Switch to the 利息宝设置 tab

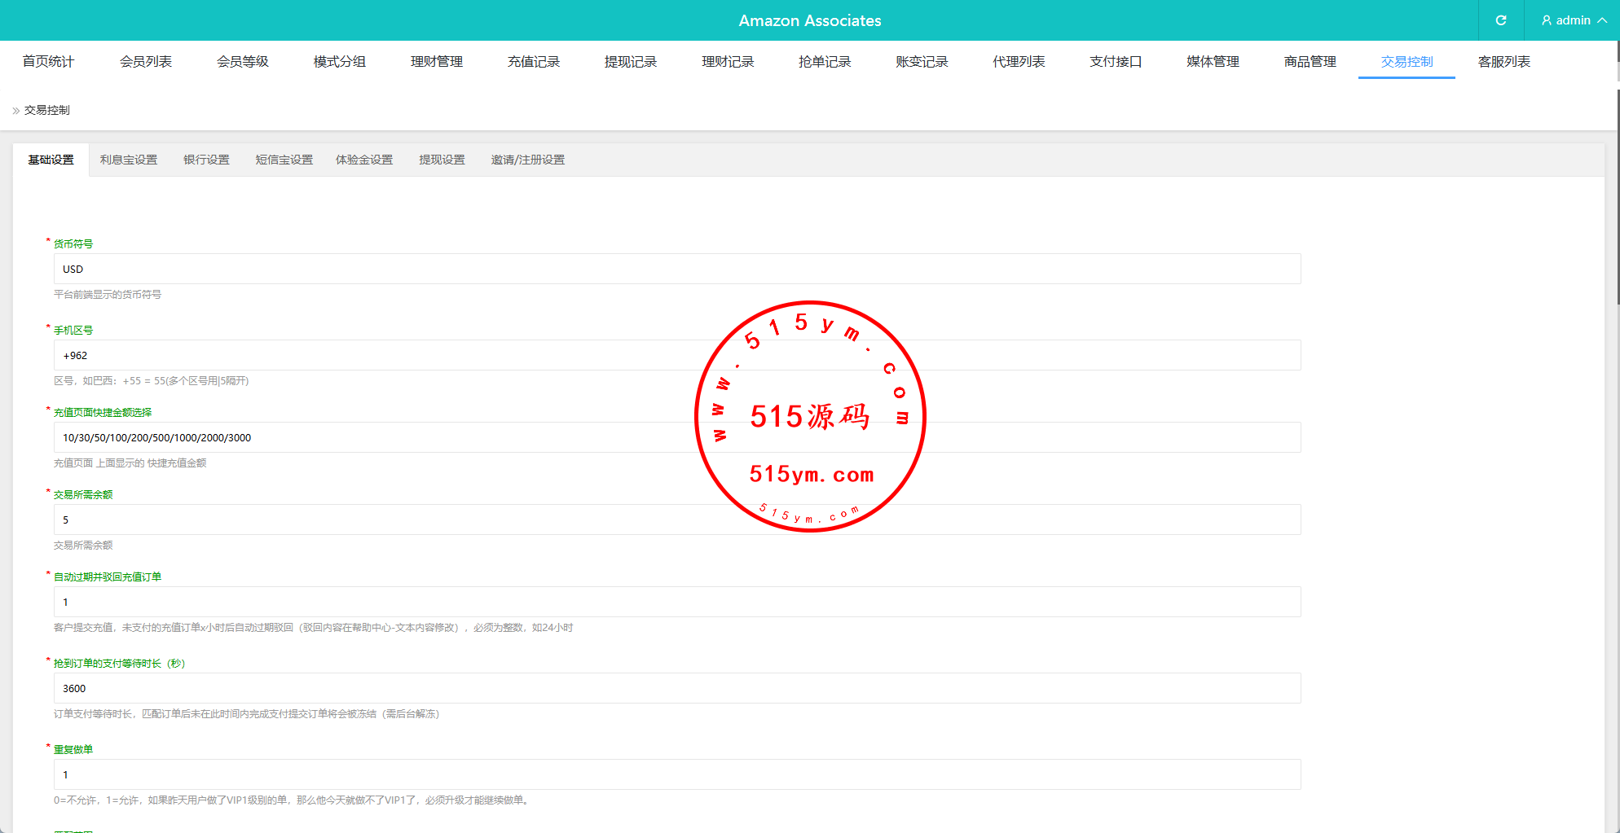pyautogui.click(x=129, y=160)
